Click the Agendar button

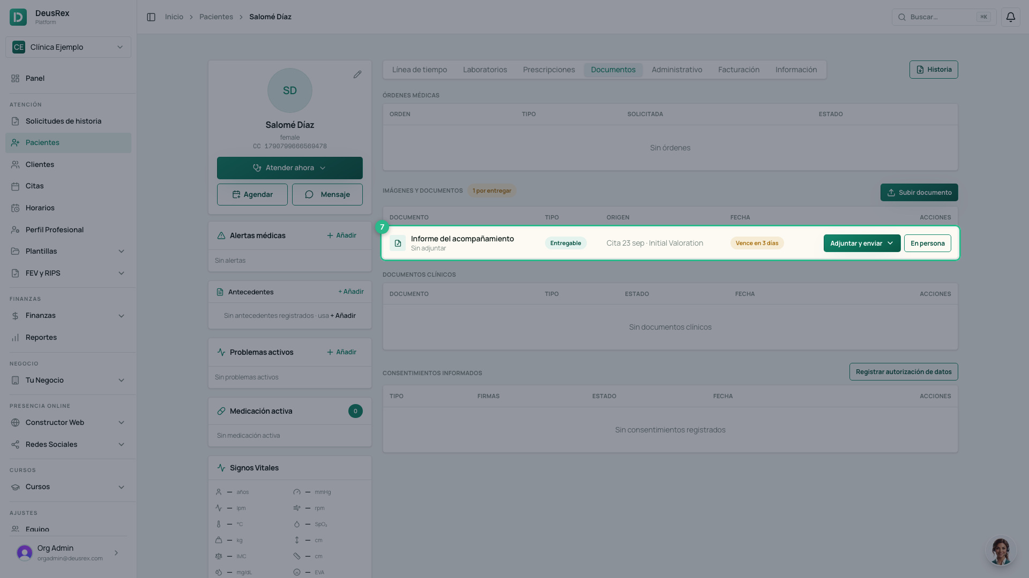[252, 195]
